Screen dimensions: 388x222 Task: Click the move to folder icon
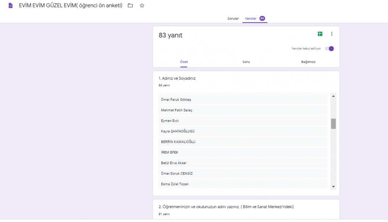[130, 6]
